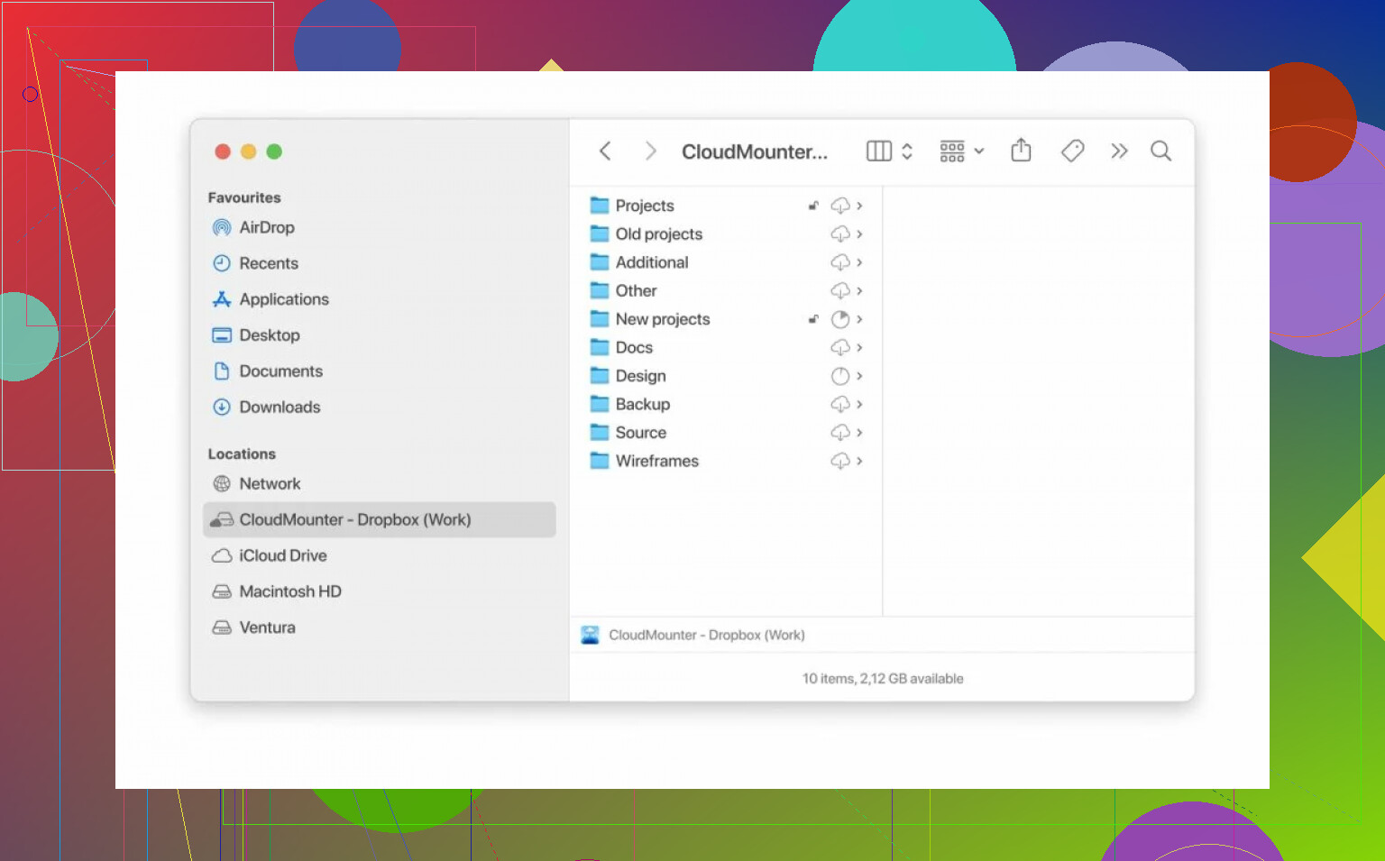
Task: Click the Share icon in the toolbar
Action: pos(1021,151)
